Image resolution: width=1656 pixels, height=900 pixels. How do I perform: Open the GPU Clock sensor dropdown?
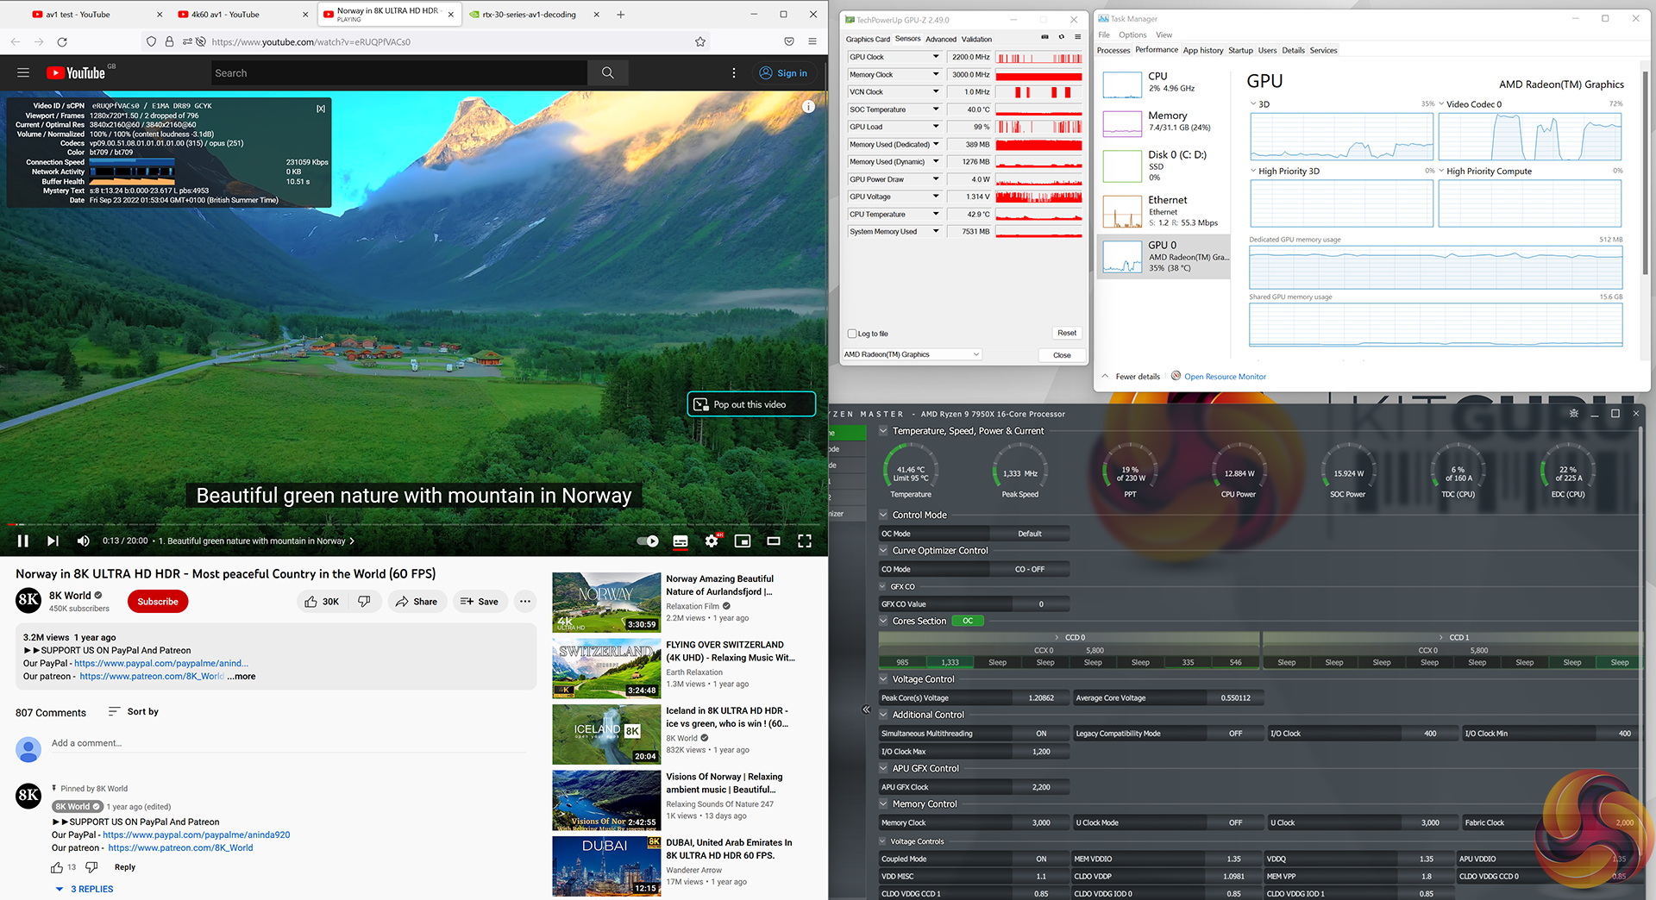click(x=935, y=57)
